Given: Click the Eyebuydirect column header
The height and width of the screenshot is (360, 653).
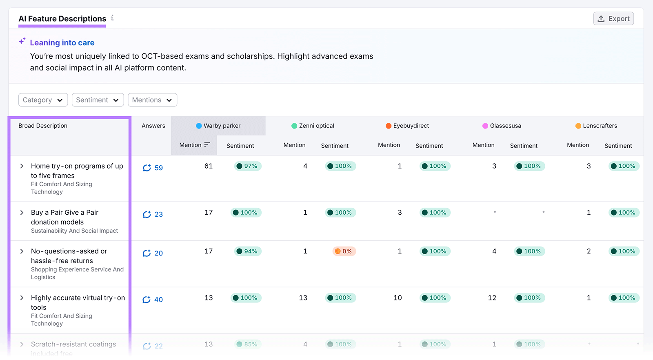Looking at the screenshot, I should [407, 126].
